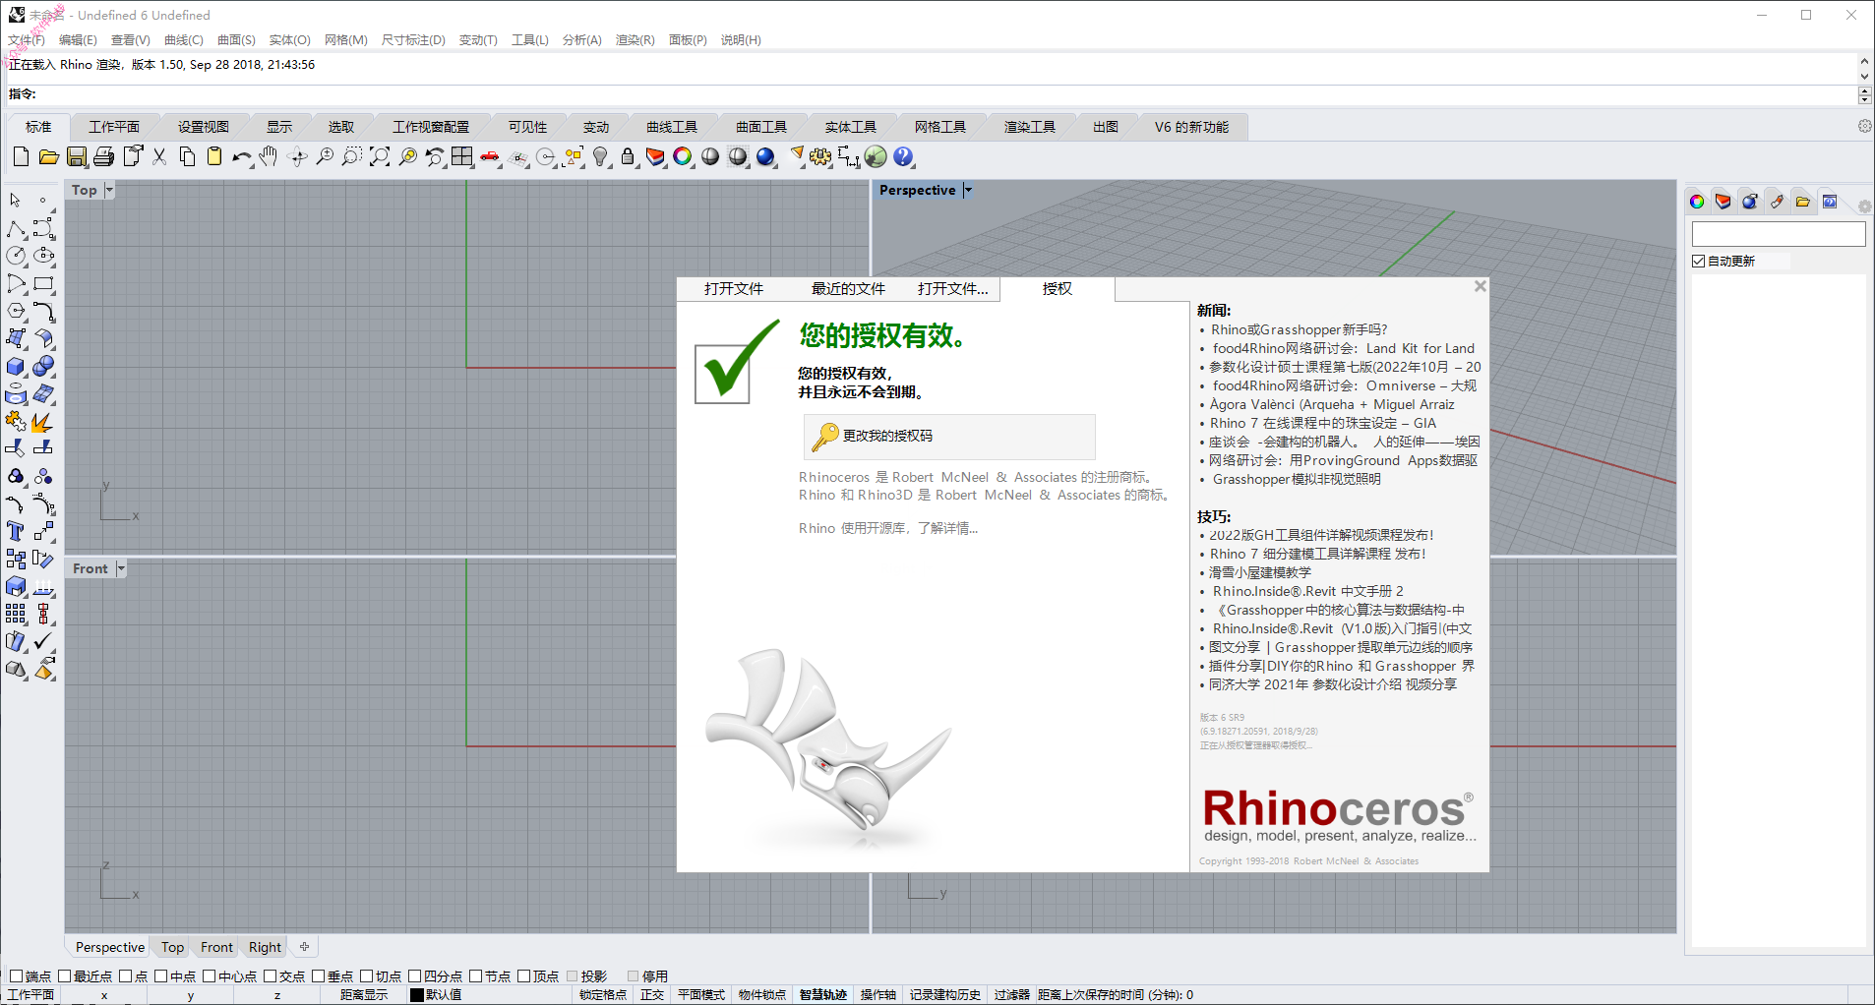Open news link Rhino或Grasshopper新手吗?
The width and height of the screenshot is (1875, 1005).
pyautogui.click(x=1299, y=329)
